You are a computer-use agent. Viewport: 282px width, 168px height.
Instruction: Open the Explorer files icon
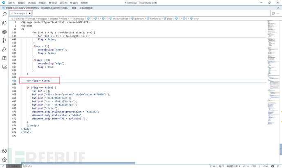[x=4, y=23]
